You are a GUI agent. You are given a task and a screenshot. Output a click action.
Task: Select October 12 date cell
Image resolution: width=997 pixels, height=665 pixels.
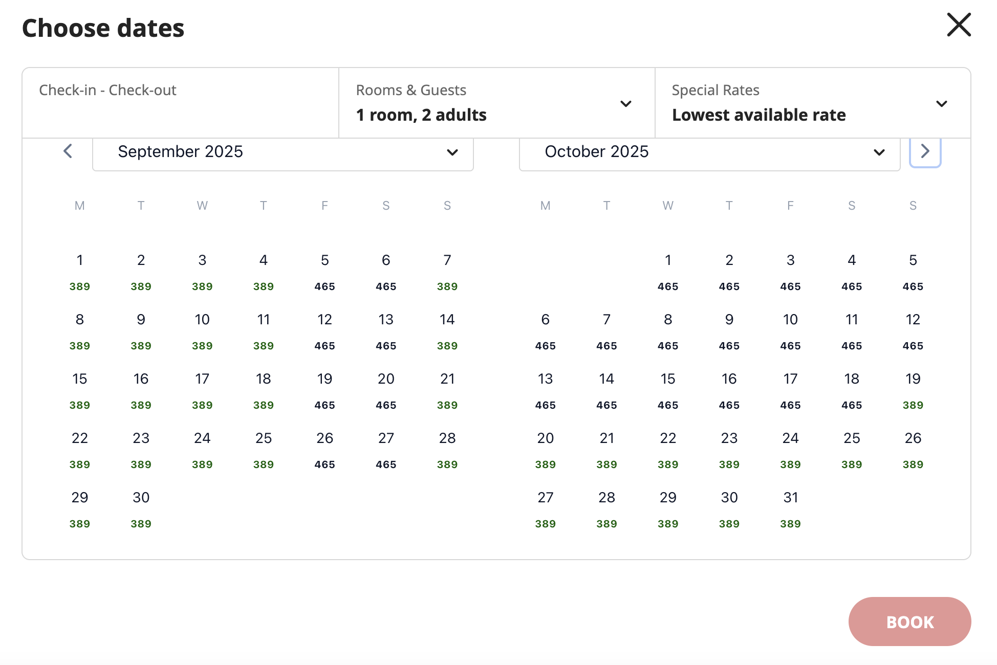coord(913,331)
